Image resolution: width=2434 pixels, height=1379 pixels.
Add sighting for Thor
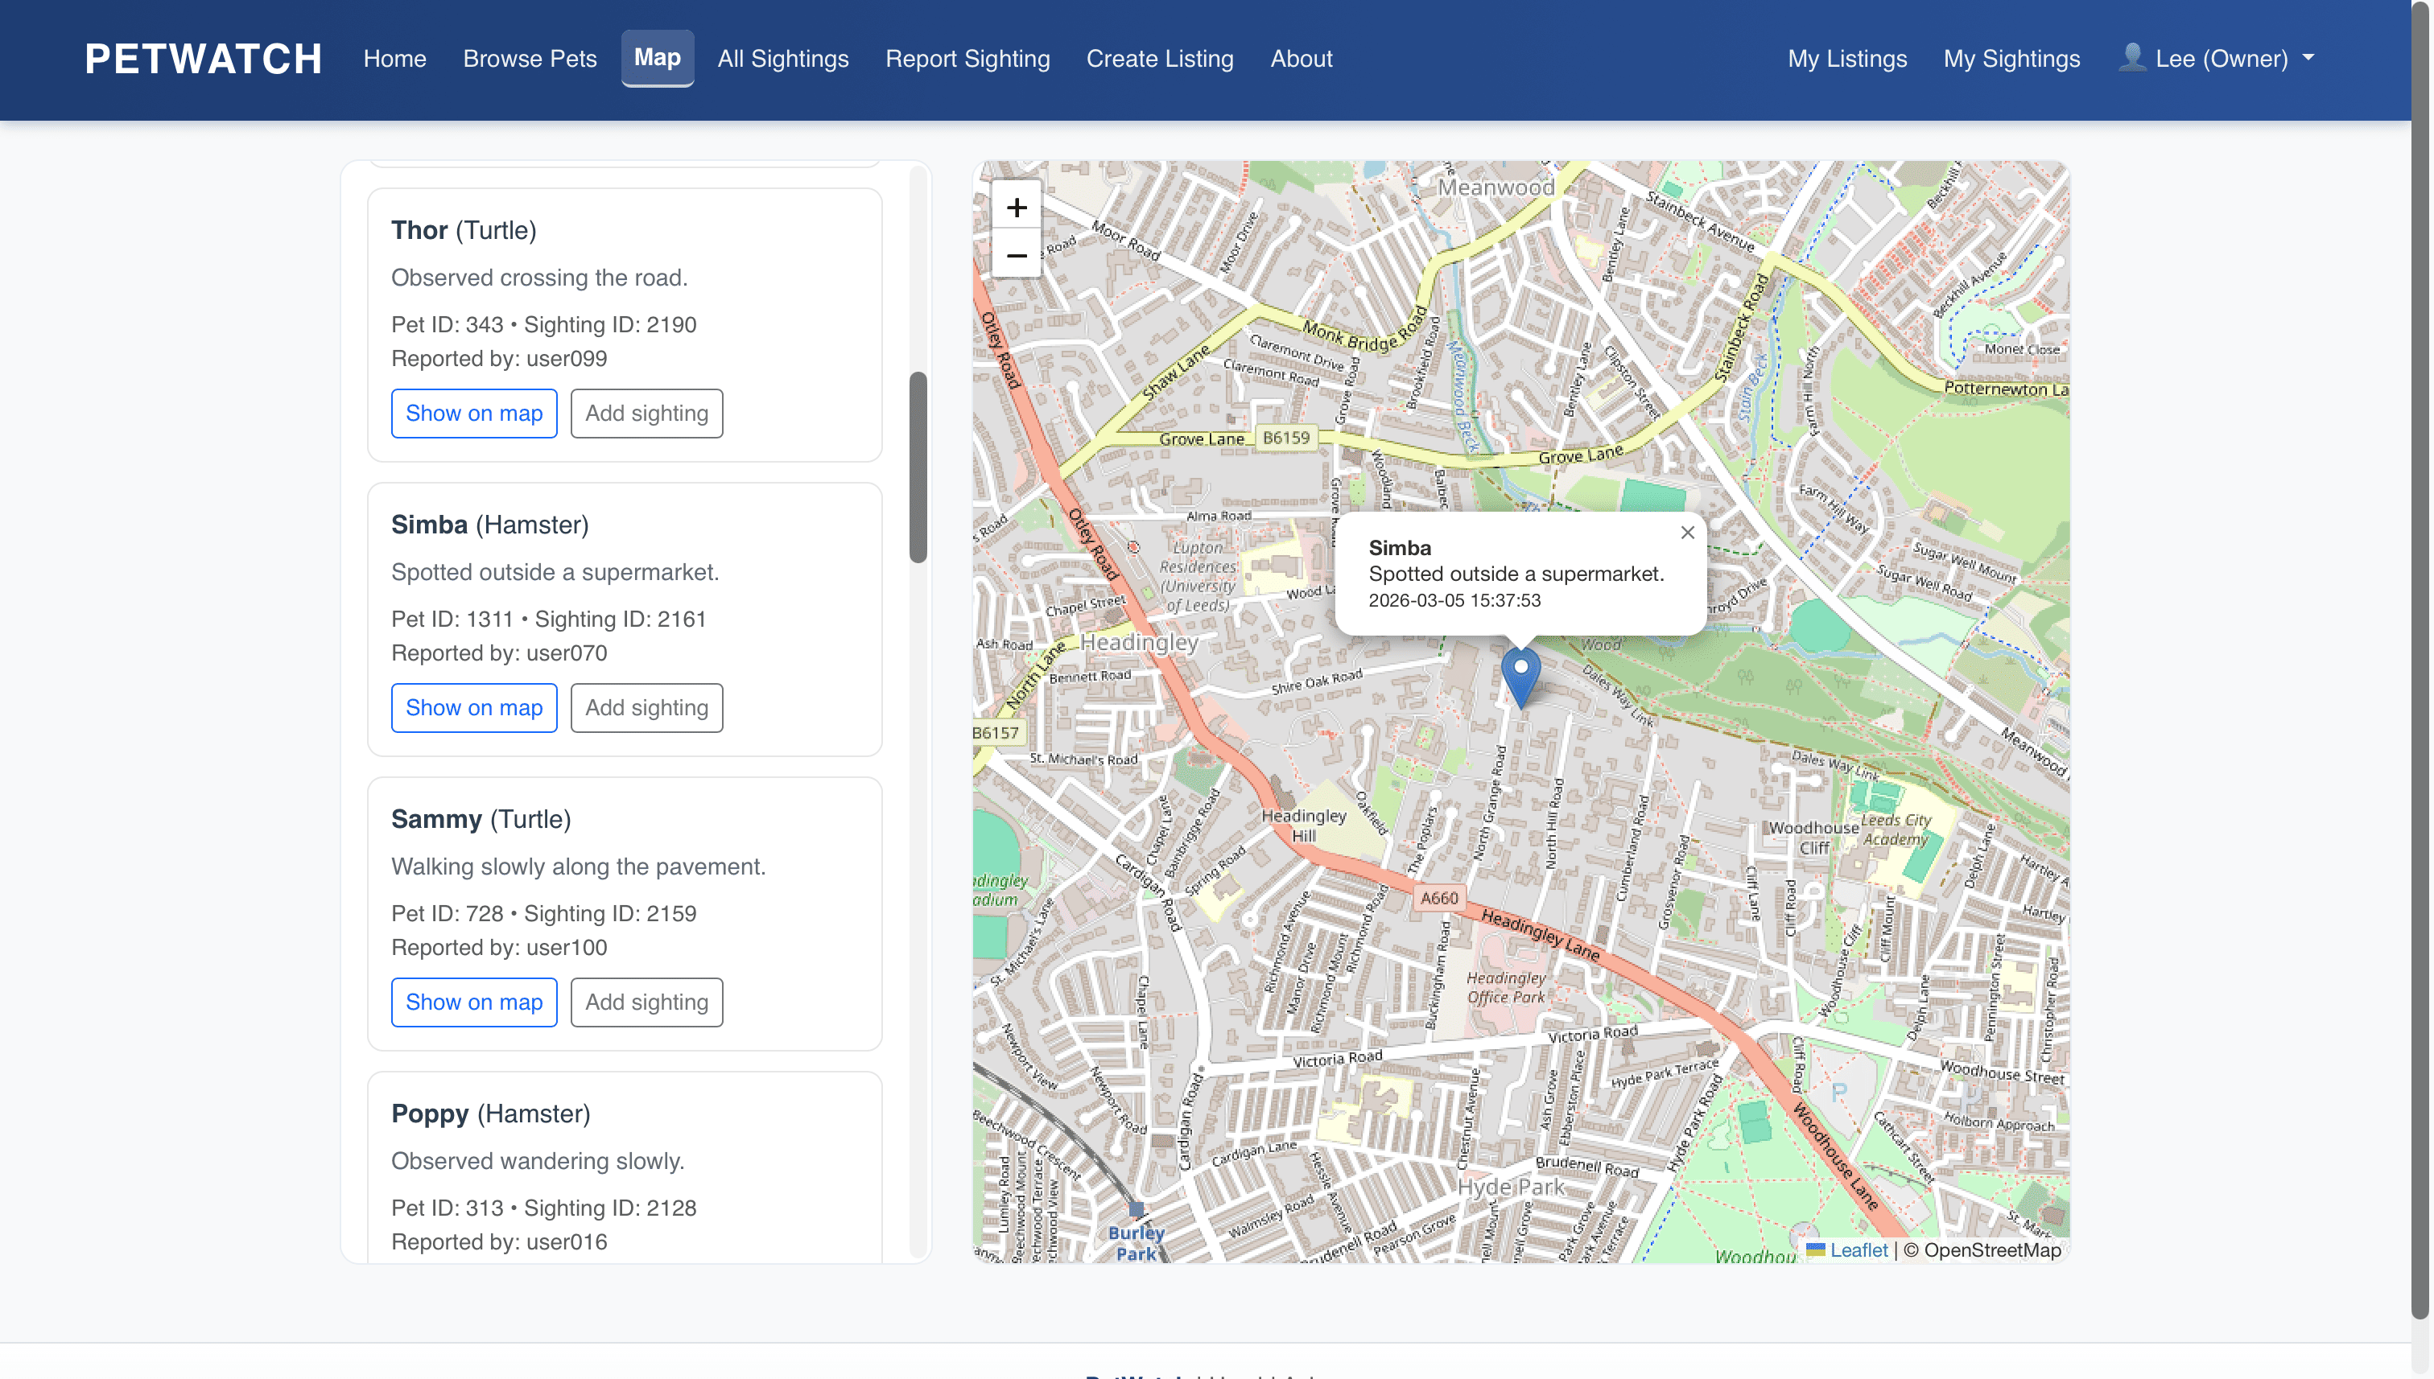point(646,413)
